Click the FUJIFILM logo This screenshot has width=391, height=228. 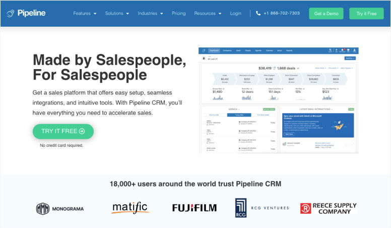pyautogui.click(x=194, y=208)
